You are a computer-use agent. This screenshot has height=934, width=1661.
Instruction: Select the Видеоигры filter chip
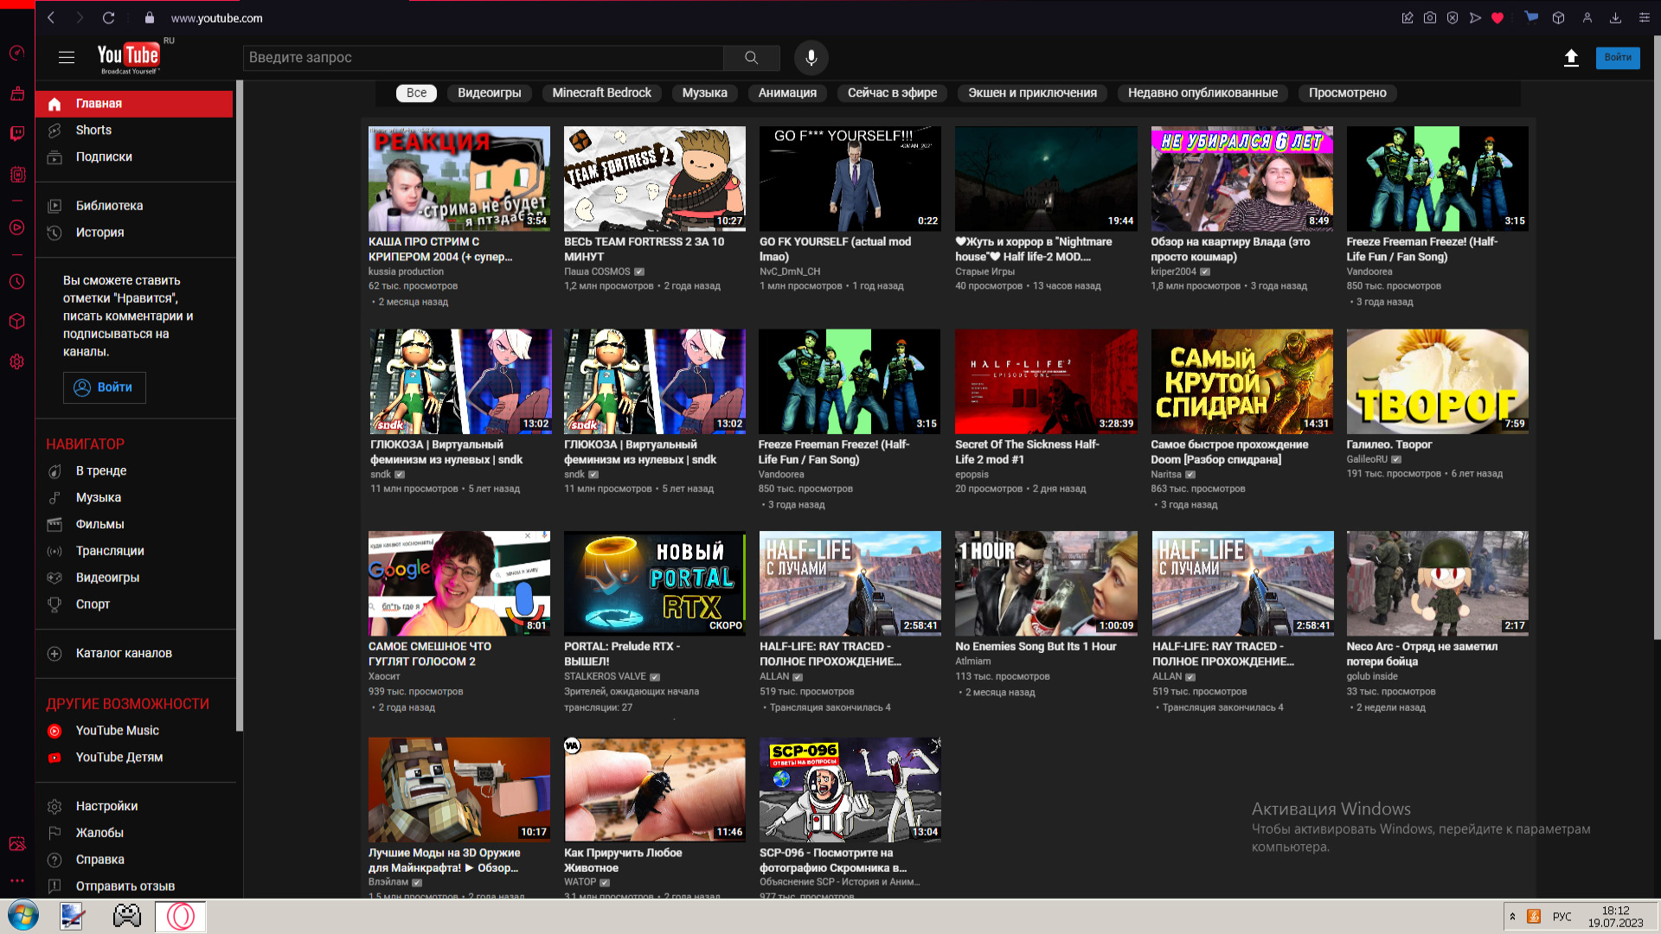(489, 93)
